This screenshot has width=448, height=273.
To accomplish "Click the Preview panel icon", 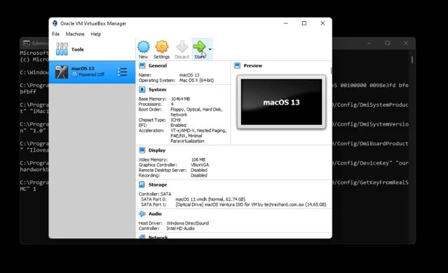I will (x=237, y=66).
